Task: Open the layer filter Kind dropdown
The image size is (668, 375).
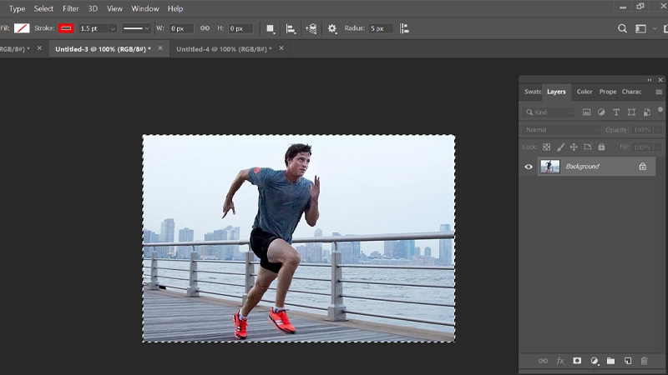Action: pos(549,112)
